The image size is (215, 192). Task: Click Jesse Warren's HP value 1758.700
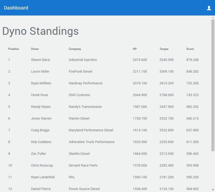pyautogui.click(x=140, y=119)
